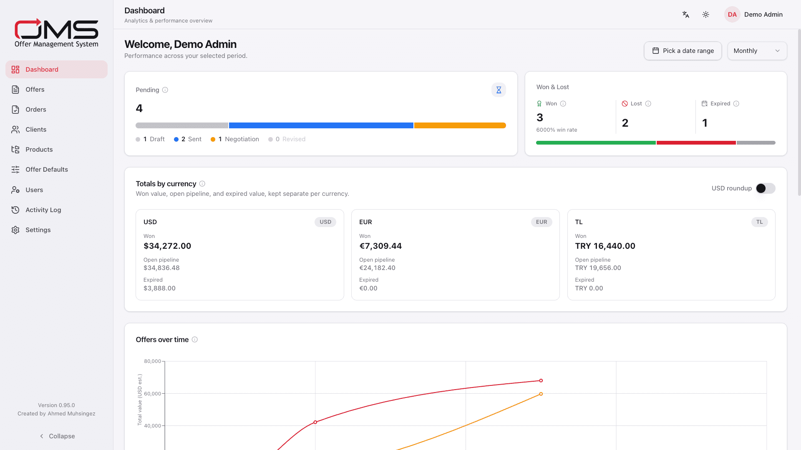Click info icon beside Offers over time
The width and height of the screenshot is (801, 450).
[195, 340]
